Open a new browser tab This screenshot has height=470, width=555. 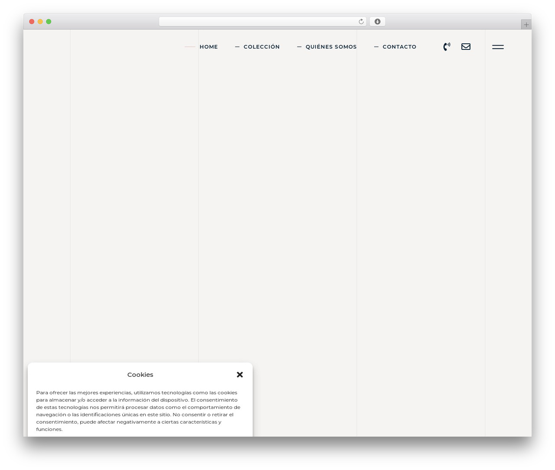coord(526,25)
